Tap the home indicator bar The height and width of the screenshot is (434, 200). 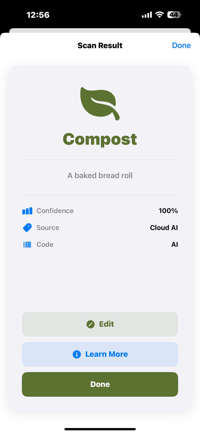[x=100, y=429]
